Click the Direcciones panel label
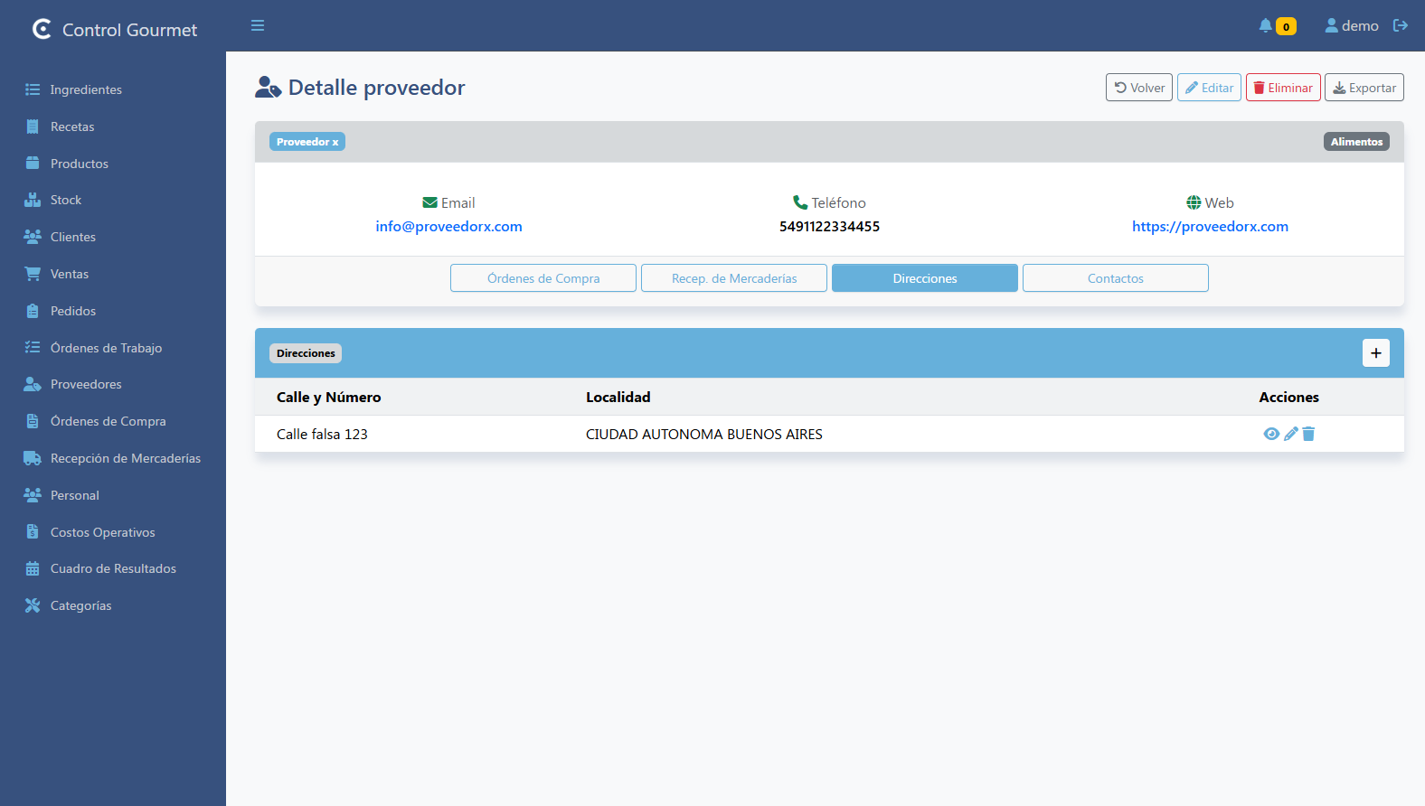The image size is (1425, 806). (306, 353)
